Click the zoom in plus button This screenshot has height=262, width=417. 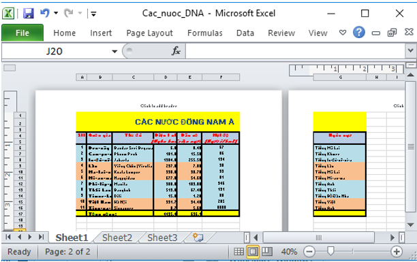tap(397, 252)
